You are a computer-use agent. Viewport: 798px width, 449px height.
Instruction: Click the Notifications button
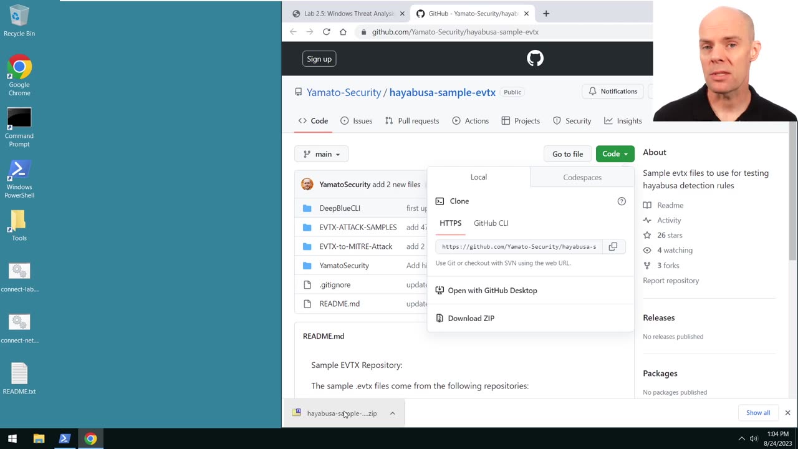click(612, 91)
